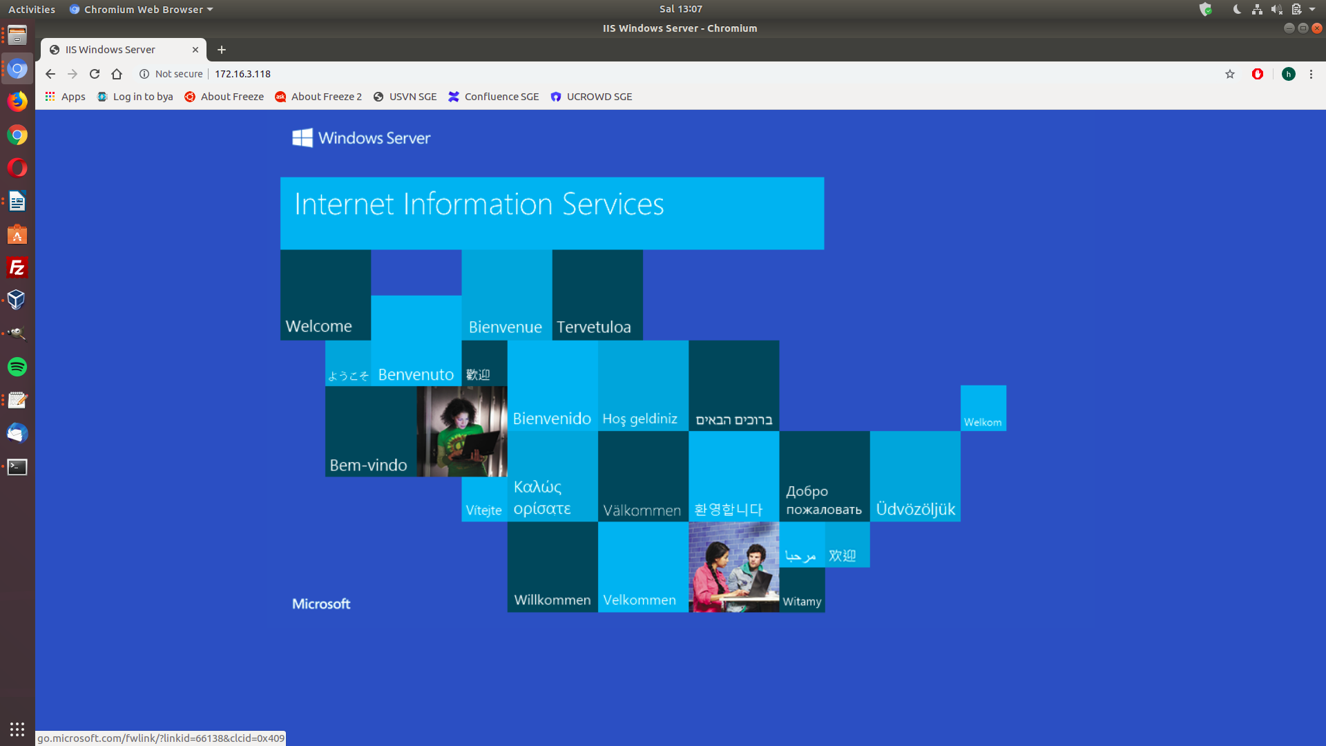
Task: Launch GIMP from the dock
Action: coord(17,333)
